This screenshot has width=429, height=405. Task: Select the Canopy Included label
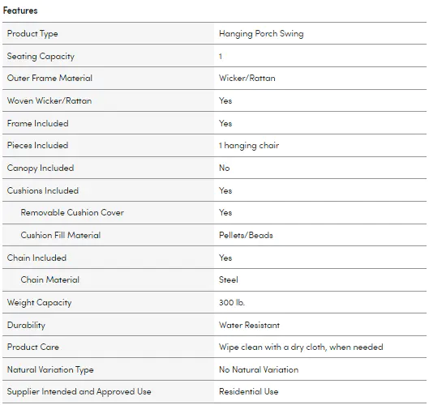[41, 168]
